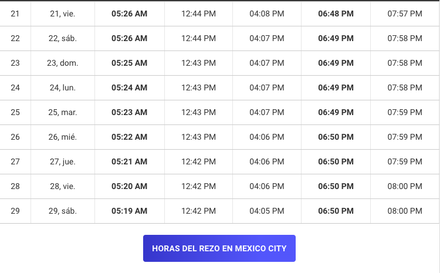The height and width of the screenshot is (273, 440).
Task: Click the 12:43 PM cell in row 24
Action: 198,87
